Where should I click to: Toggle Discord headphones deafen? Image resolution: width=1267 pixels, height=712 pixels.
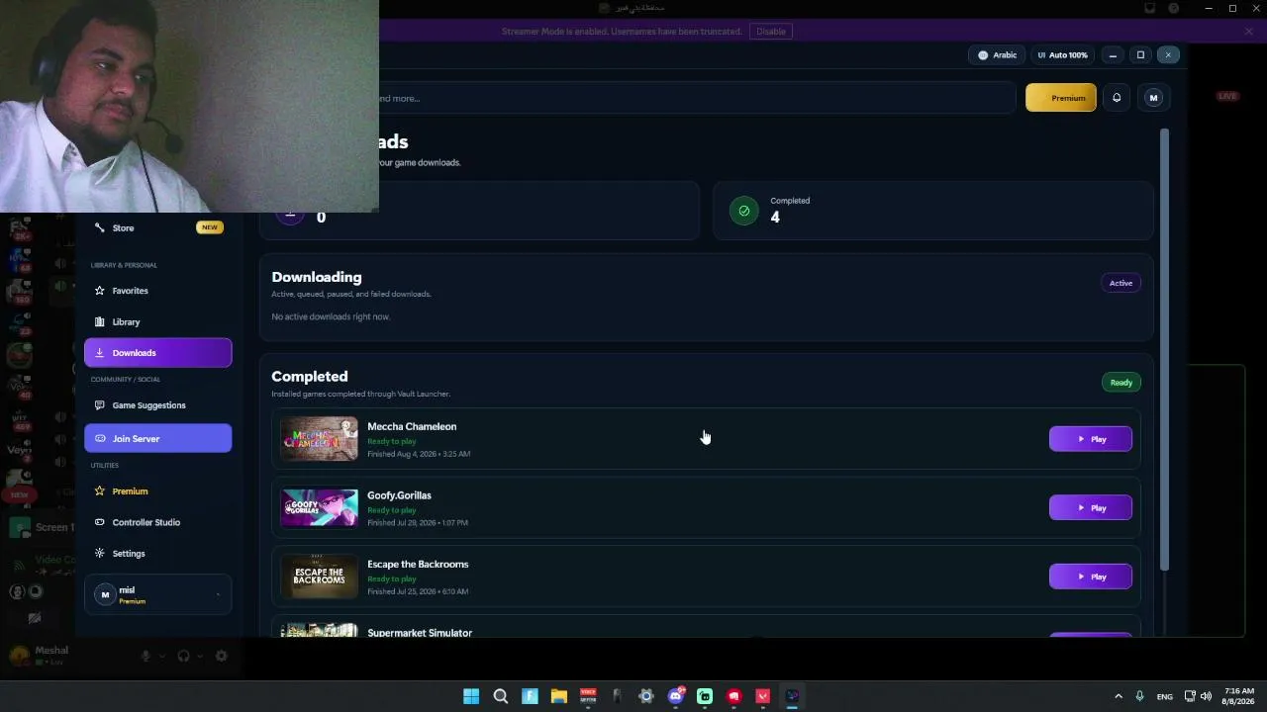(183, 656)
